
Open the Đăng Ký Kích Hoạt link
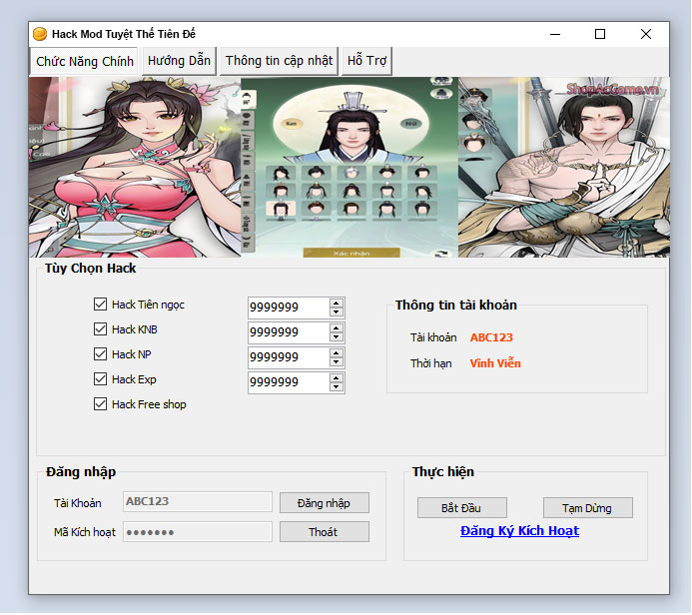[x=519, y=531]
